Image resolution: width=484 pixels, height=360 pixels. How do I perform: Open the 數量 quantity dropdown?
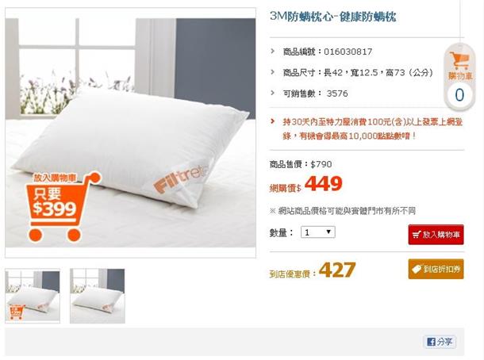coord(318,232)
